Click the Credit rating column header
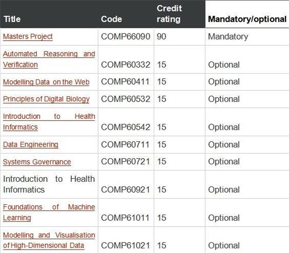 tap(169, 14)
